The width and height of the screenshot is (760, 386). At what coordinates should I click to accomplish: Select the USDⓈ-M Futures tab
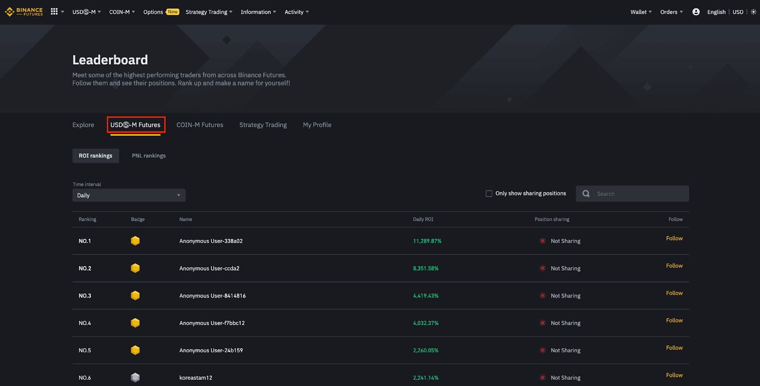(135, 125)
